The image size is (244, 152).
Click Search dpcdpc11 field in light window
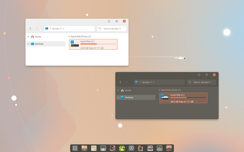112,28
